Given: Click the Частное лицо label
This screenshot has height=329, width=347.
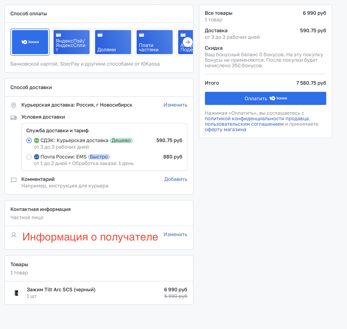Looking at the screenshot, I should [x=27, y=218].
